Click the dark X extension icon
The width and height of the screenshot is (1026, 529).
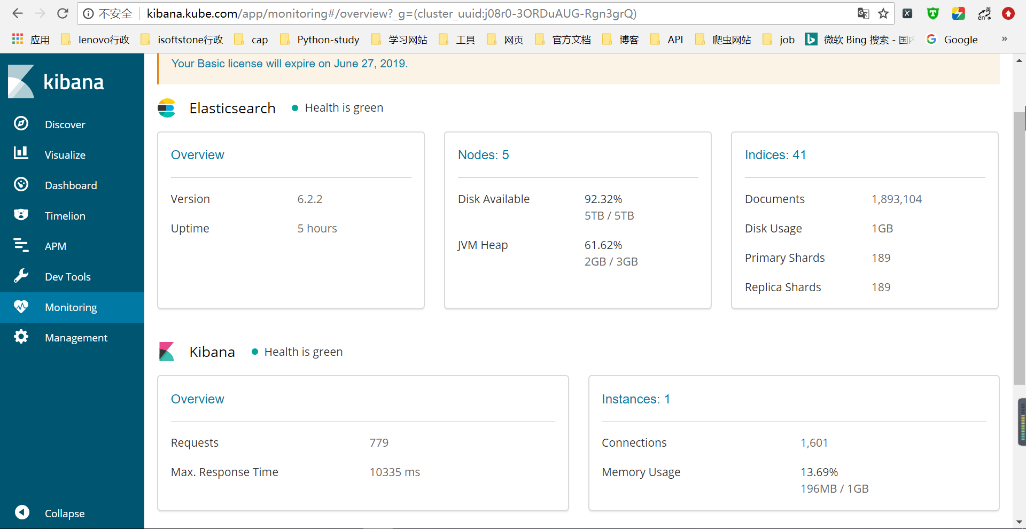tap(907, 13)
